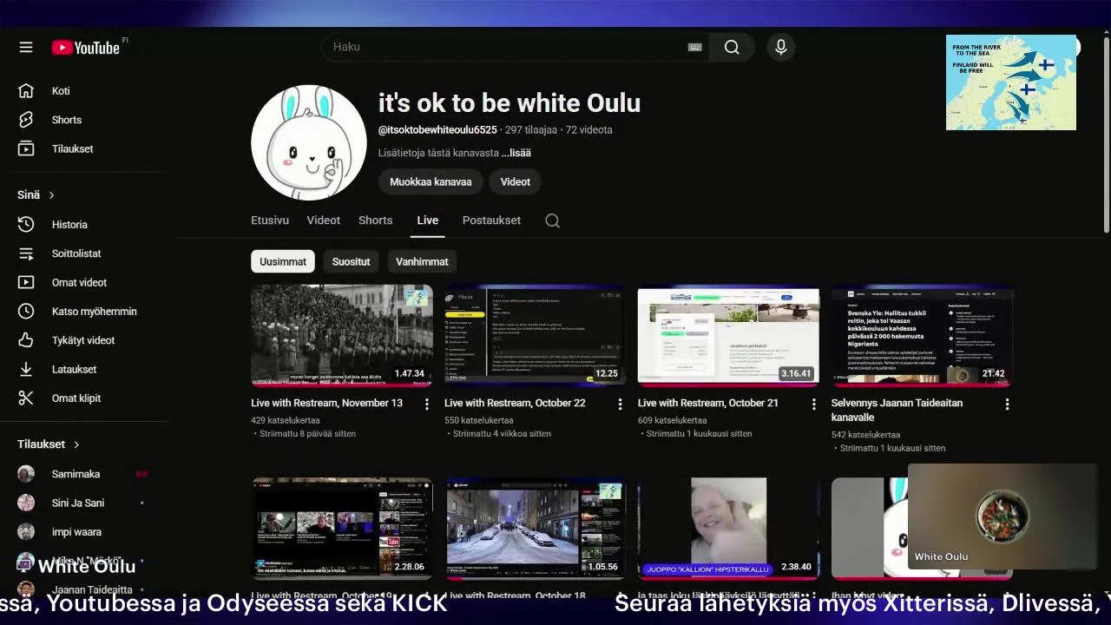Open the on-screen keyboard icon in search

[694, 47]
